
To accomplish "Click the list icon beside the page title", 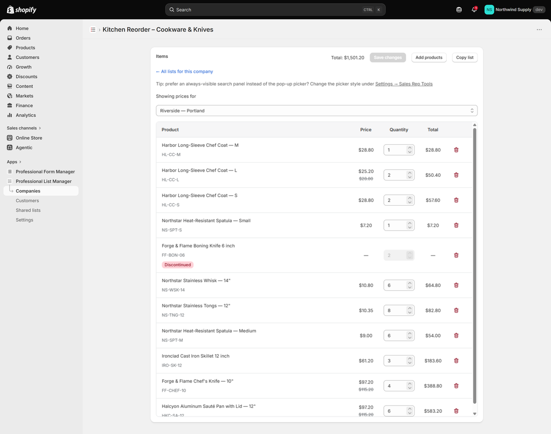I will click(93, 29).
